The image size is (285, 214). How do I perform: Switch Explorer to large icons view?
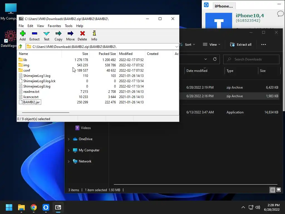tap(278, 190)
